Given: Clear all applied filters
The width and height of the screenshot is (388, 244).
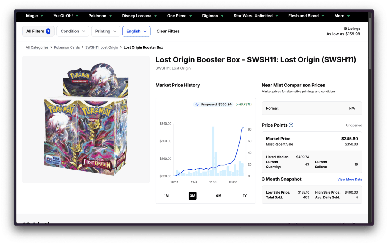Looking at the screenshot, I should click(x=168, y=31).
